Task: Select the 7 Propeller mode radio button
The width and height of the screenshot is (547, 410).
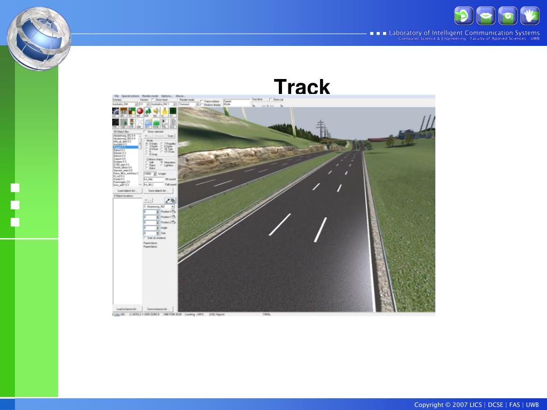Action: click(x=161, y=143)
